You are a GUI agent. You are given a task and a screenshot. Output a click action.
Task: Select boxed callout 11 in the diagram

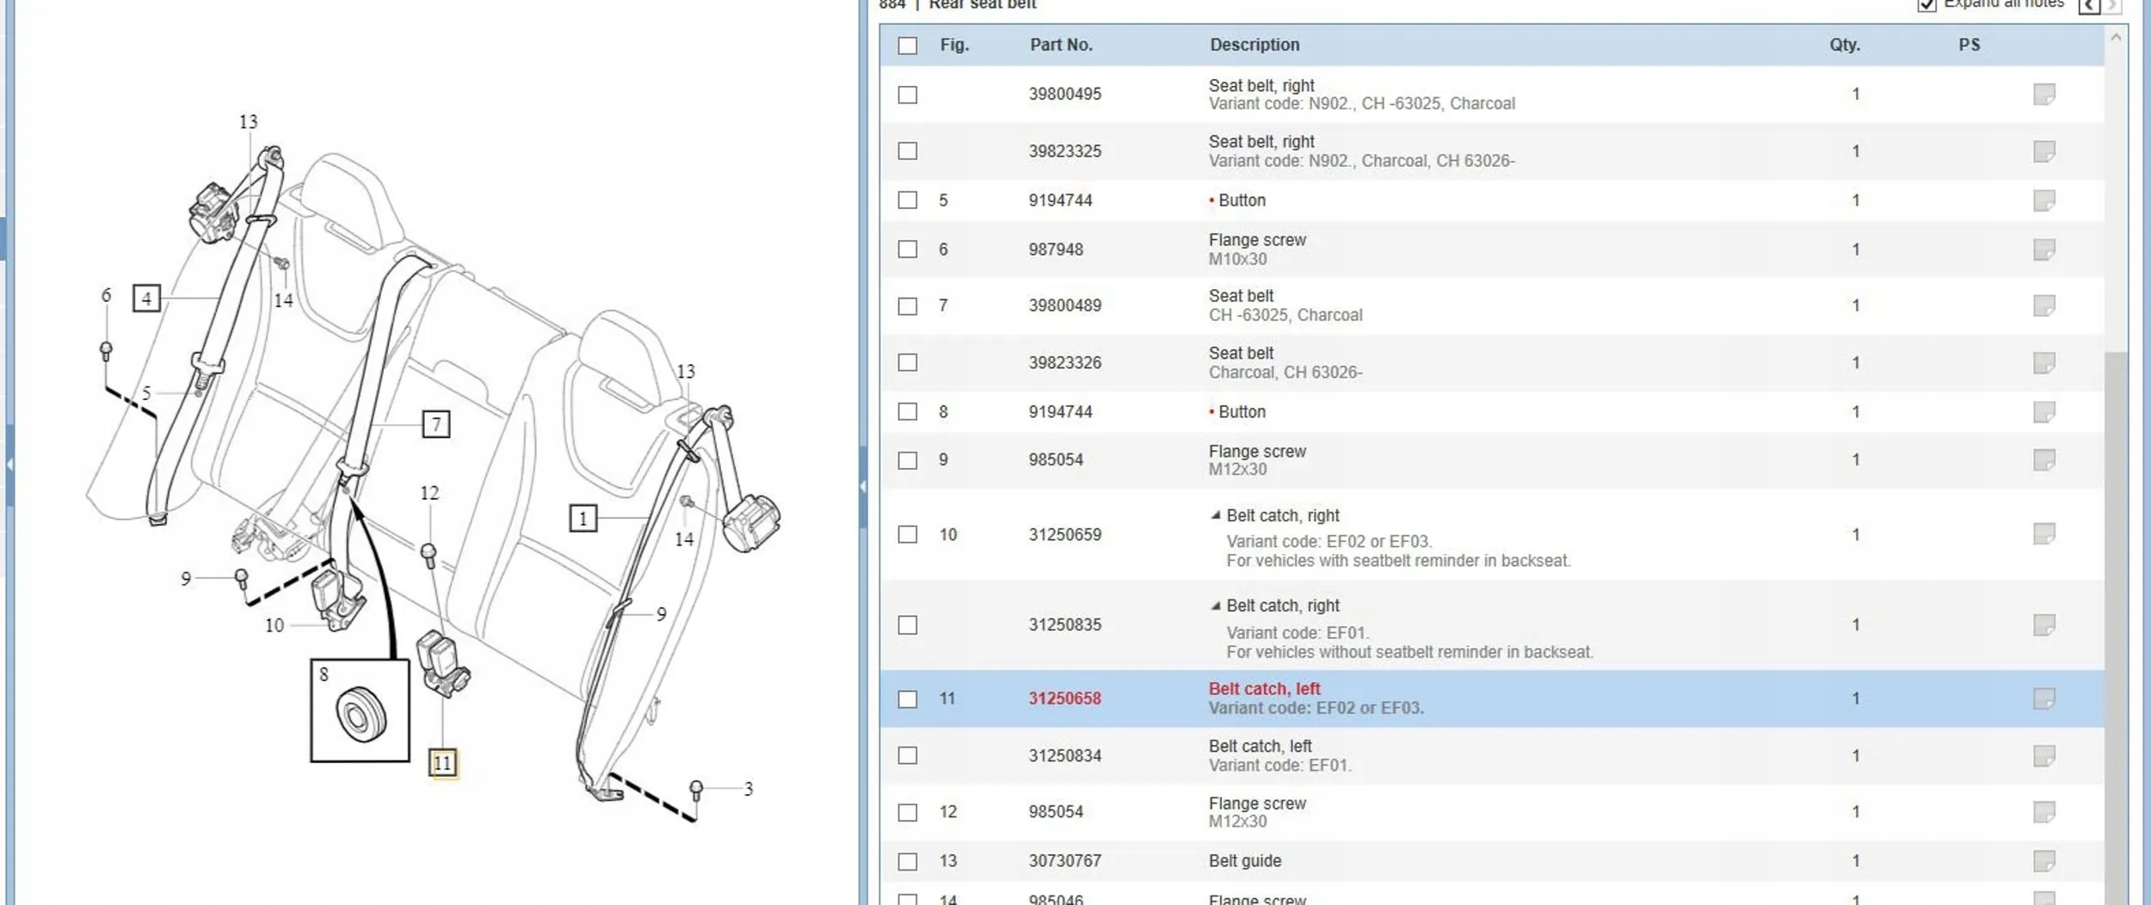(442, 763)
